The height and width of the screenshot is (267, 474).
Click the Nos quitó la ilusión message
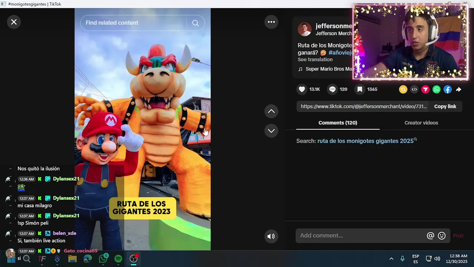coord(39,169)
